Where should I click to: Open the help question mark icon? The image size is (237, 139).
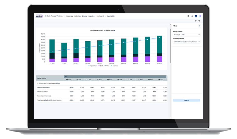[199, 21]
